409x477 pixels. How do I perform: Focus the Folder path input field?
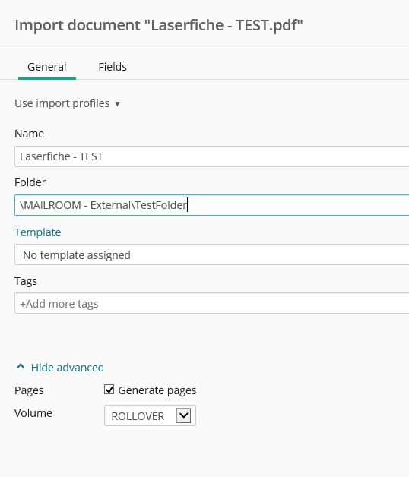[211, 205]
